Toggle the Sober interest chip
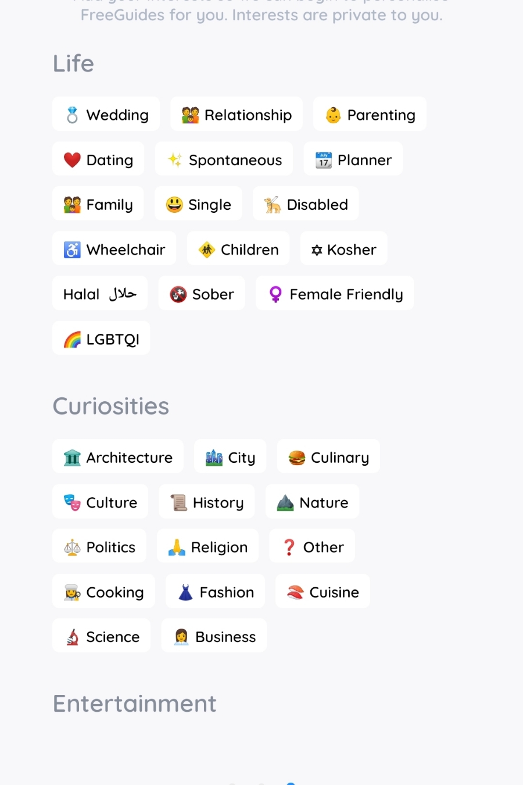Screen dimensions: 523x785 (202, 294)
